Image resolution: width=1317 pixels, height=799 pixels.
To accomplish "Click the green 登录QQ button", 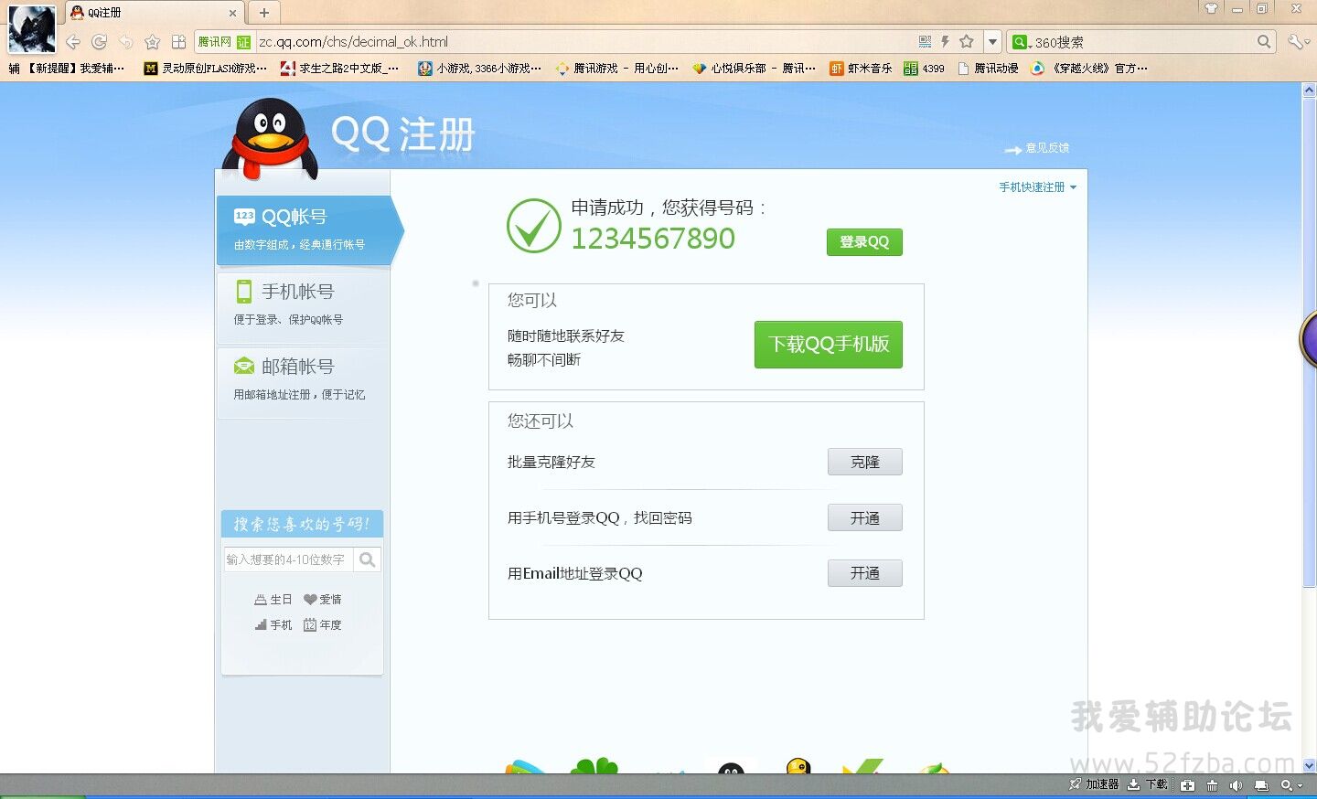I will [x=864, y=242].
